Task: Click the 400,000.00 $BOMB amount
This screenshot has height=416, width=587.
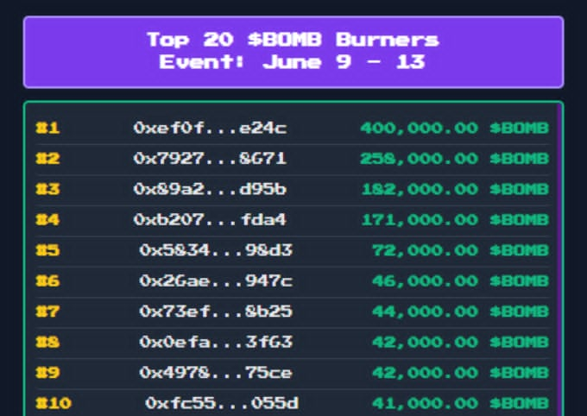Action: [x=454, y=128]
